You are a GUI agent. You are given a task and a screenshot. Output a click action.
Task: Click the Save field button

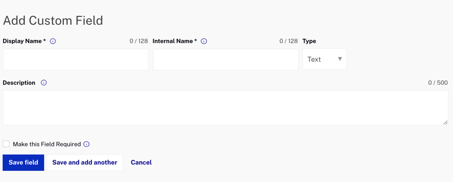23,162
